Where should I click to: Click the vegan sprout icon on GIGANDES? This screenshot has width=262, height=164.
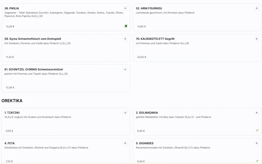[x=257, y=161]
